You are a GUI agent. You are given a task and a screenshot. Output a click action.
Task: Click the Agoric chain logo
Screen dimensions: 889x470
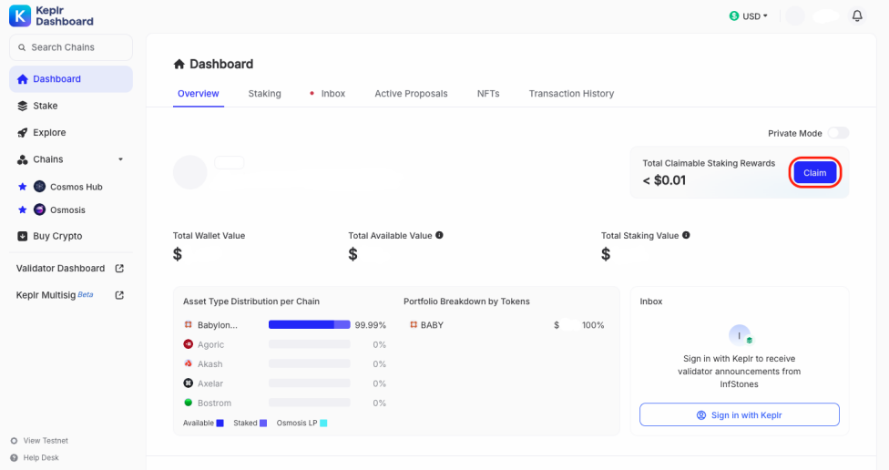pos(189,344)
